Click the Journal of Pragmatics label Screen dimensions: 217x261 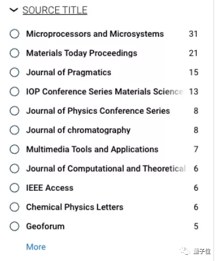[x=69, y=72]
